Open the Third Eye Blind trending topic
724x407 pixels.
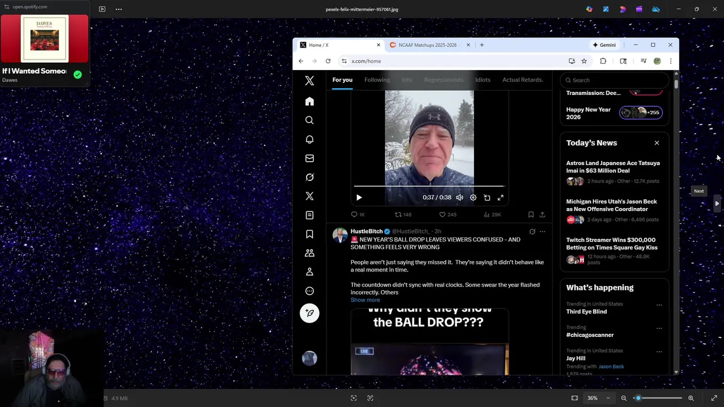587,312
